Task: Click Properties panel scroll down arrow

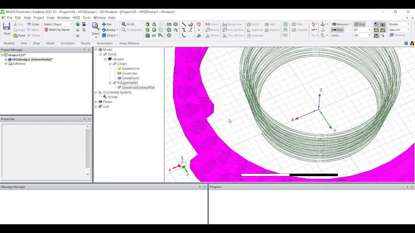Action: point(88,174)
